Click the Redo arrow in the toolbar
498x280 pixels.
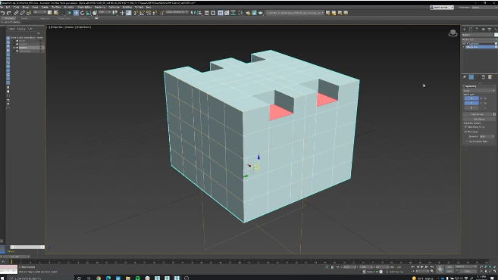tap(9, 13)
